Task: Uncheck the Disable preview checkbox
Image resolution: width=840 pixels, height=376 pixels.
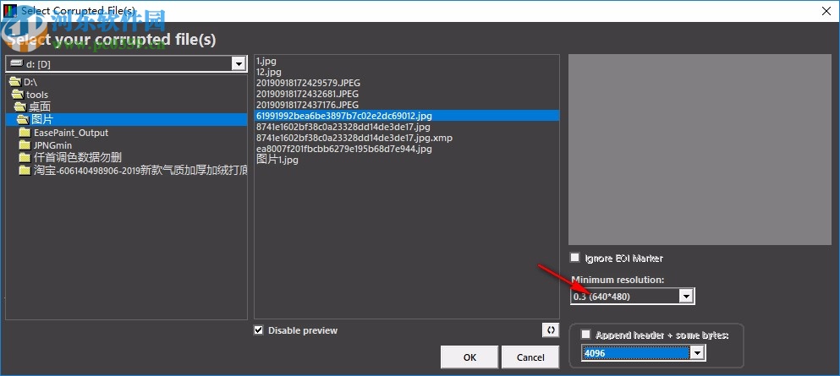Action: tap(259, 330)
